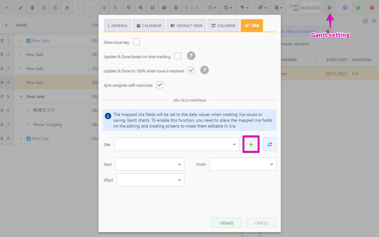The height and width of the screenshot is (237, 379).
Task: Uncheck Sync assignee with resources
Action: [x=160, y=85]
